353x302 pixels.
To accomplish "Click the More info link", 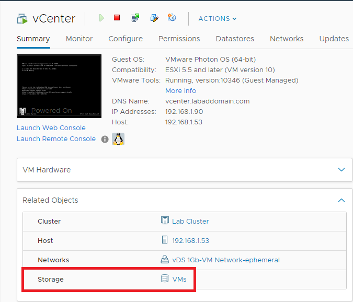I will pyautogui.click(x=180, y=90).
